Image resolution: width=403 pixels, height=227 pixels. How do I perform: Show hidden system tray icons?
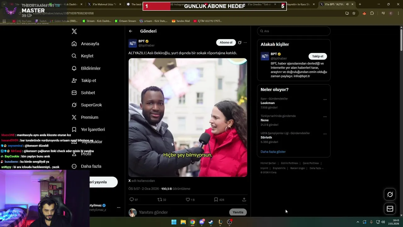[x=358, y=222]
